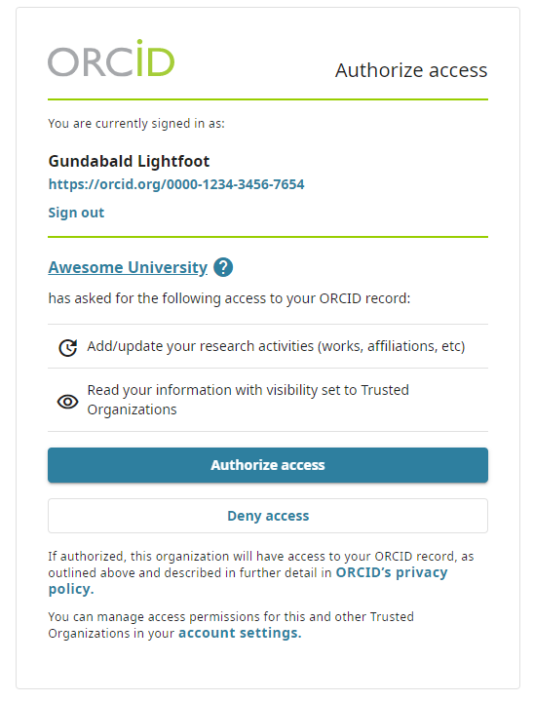534x702 pixels.
Task: Click the Authorize access button
Action: point(268,465)
